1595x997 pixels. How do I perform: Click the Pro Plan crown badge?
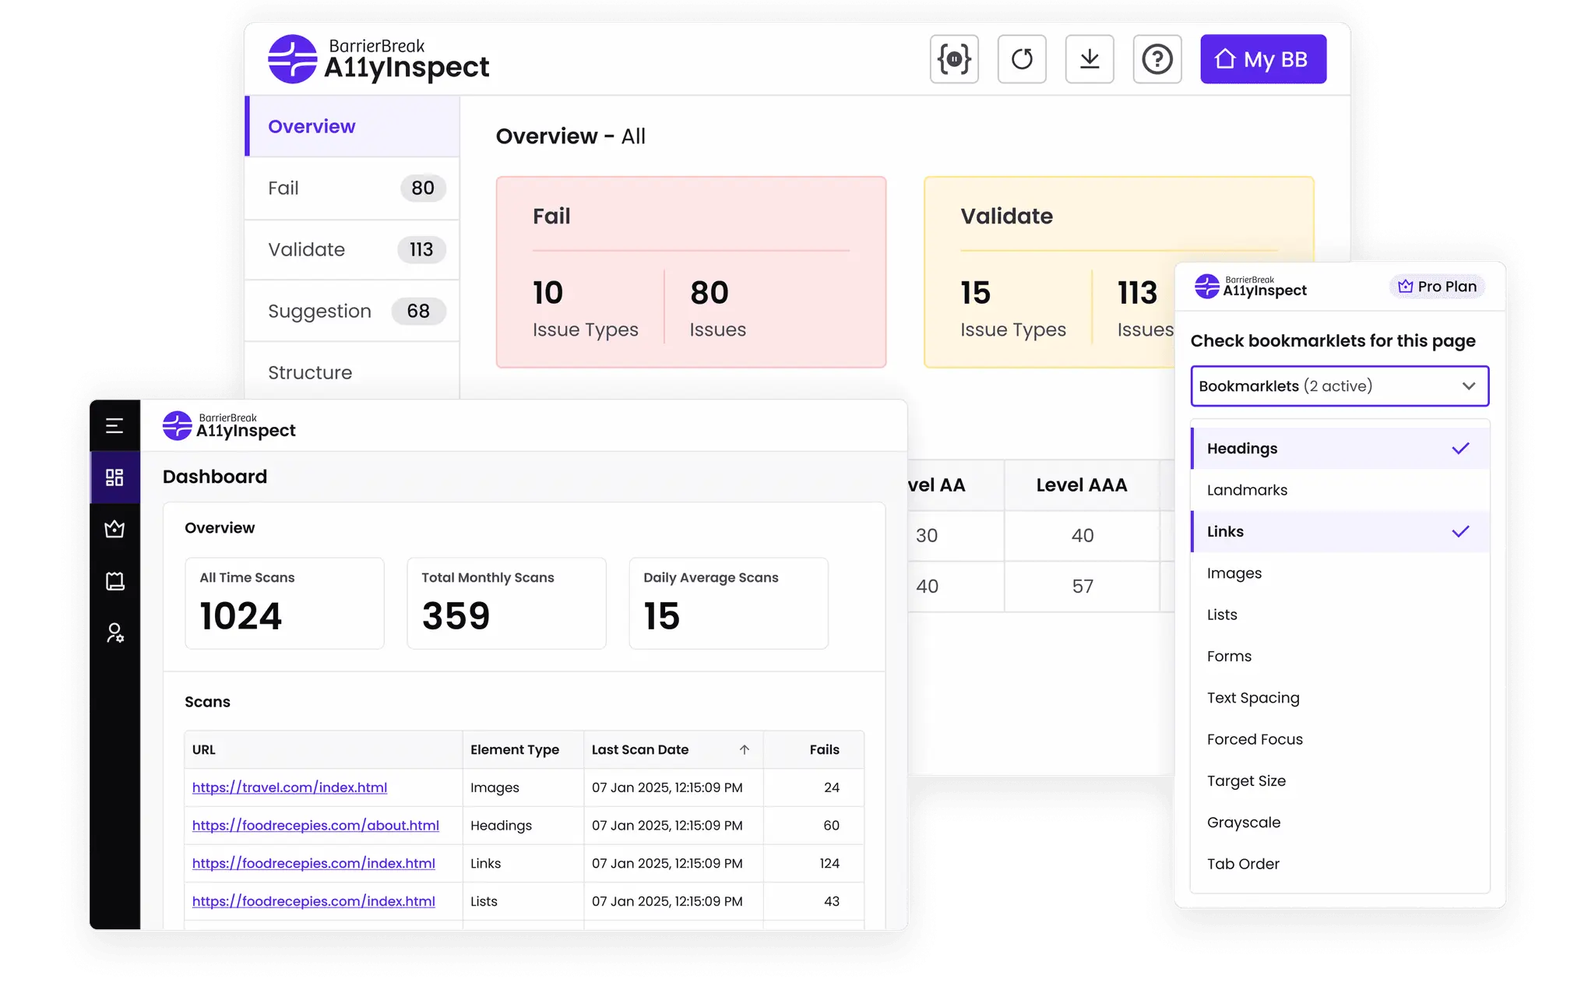(x=1437, y=287)
